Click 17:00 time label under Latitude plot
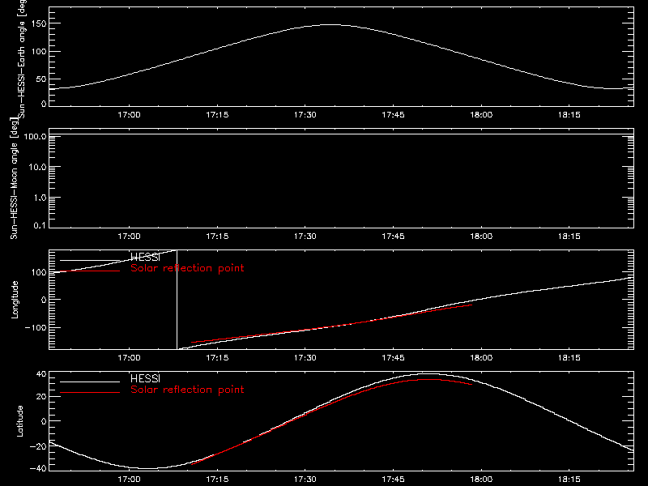 [129, 480]
